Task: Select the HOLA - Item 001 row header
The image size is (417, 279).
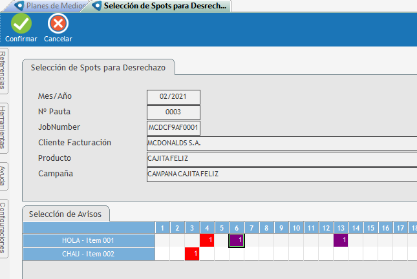Action: point(89,240)
